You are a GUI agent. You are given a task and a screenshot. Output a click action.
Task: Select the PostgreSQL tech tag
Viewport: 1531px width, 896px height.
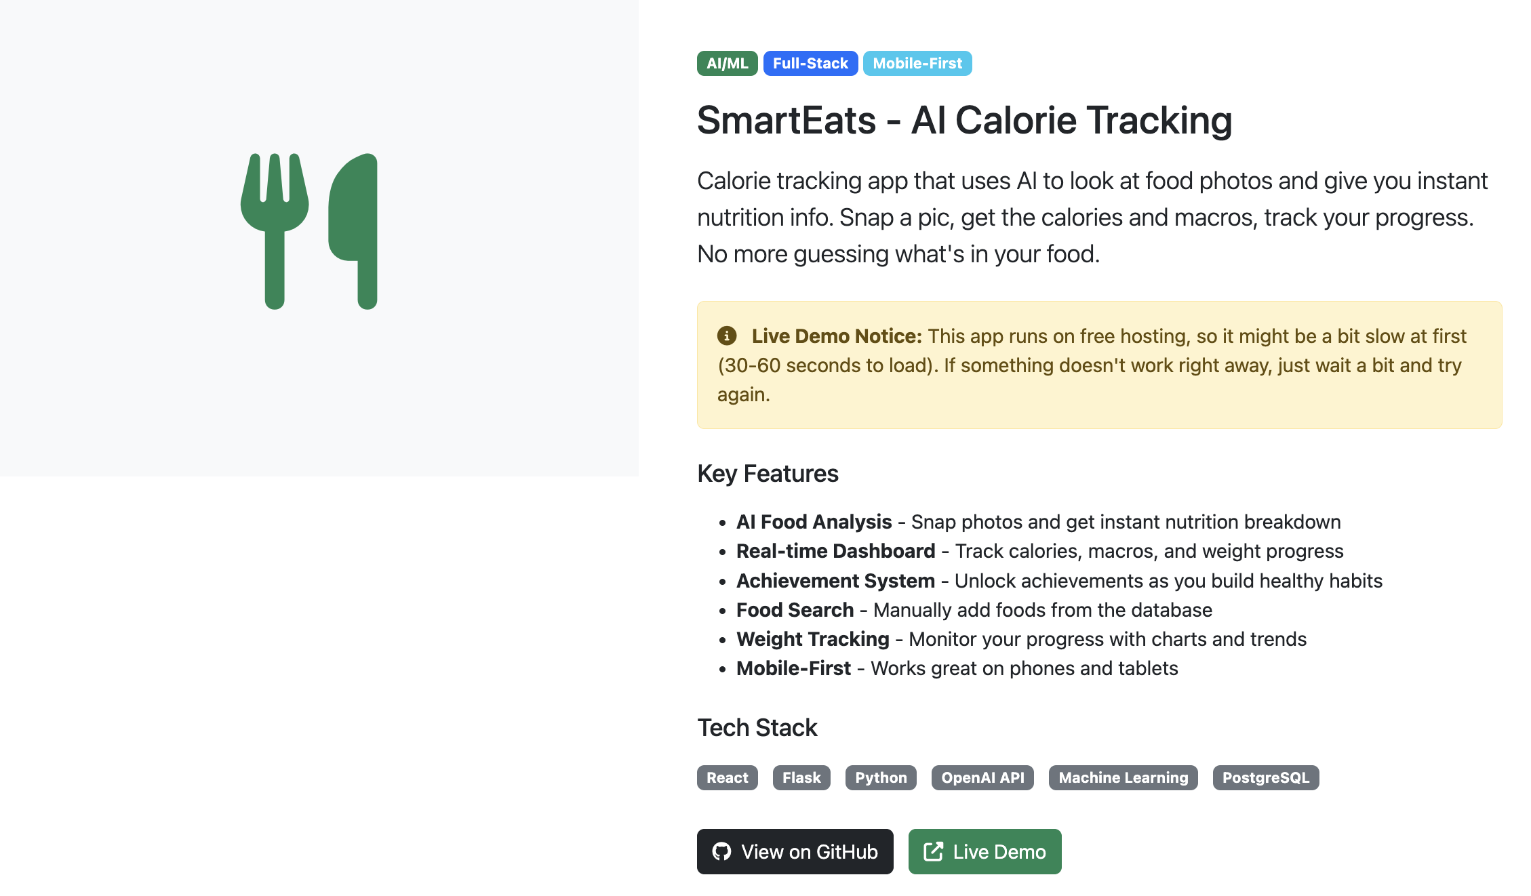1265,777
